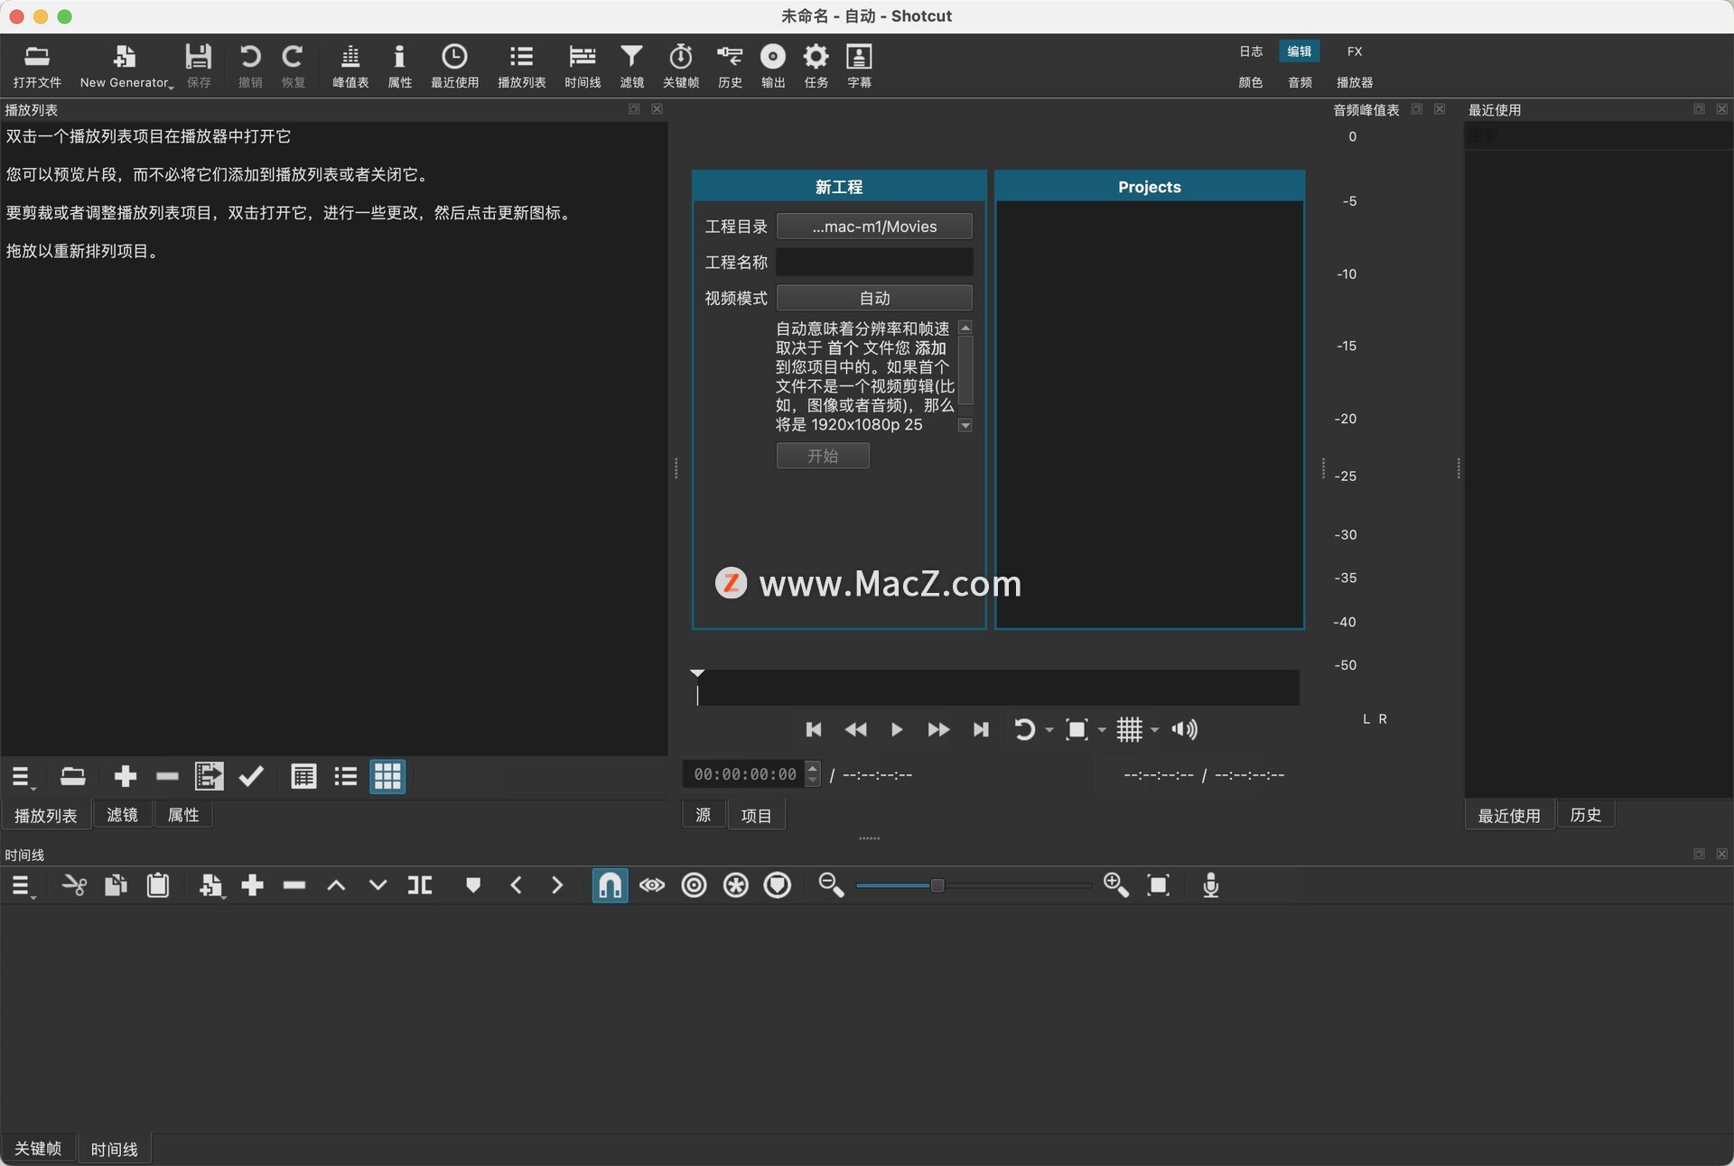Click the timeline split at playhead icon
Screen dimensions: 1734x1166
point(420,885)
